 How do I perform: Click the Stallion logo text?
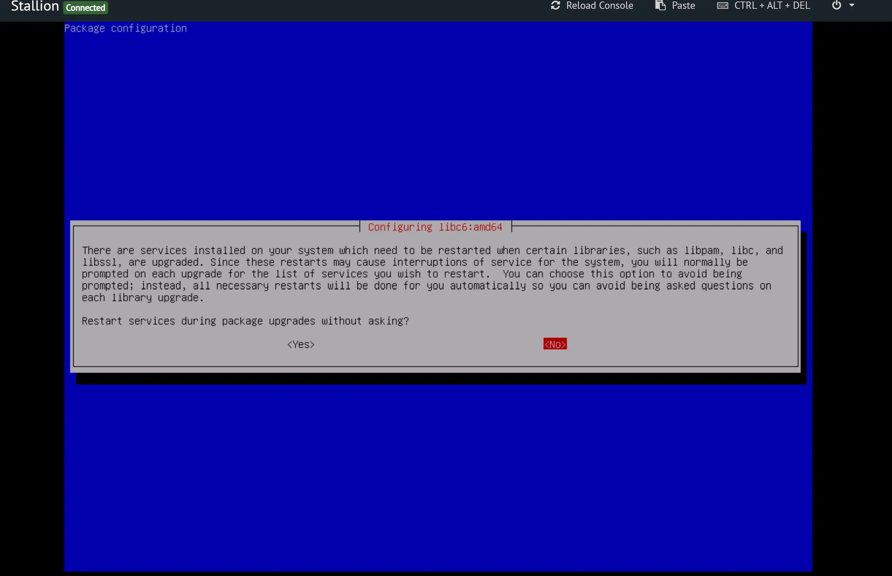pyautogui.click(x=35, y=6)
